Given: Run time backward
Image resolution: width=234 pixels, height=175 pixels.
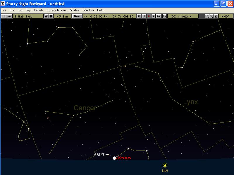Looking at the screenshot, I should coord(144,16).
